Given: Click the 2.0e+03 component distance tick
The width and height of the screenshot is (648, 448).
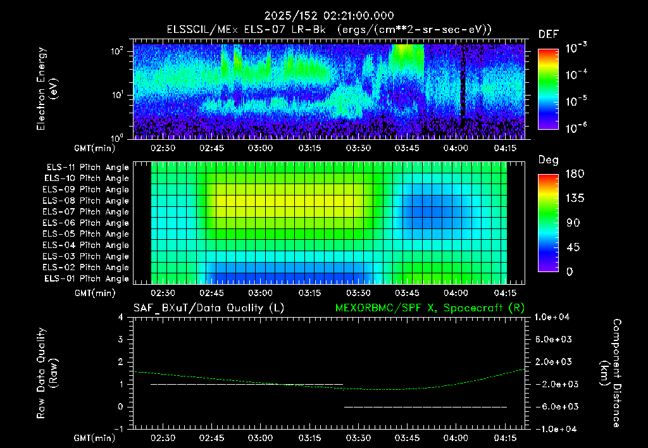Looking at the screenshot, I should (554, 361).
